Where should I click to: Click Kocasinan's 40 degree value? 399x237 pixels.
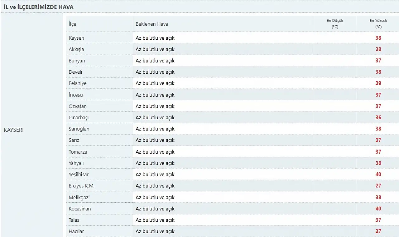[378, 208]
